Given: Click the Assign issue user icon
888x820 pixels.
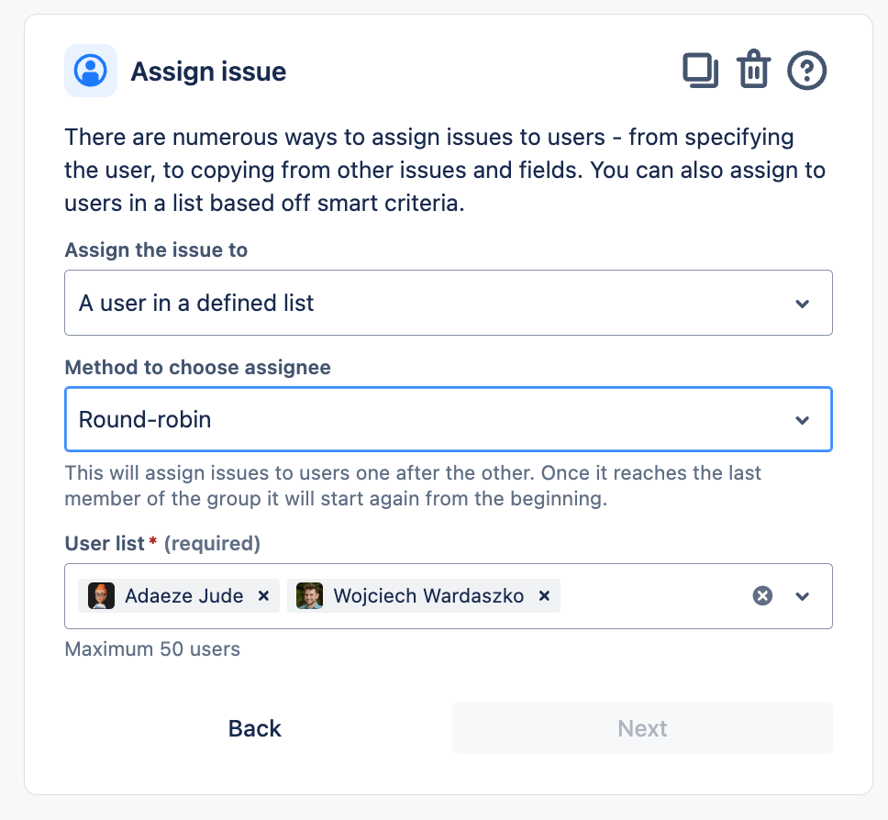Looking at the screenshot, I should tap(90, 70).
